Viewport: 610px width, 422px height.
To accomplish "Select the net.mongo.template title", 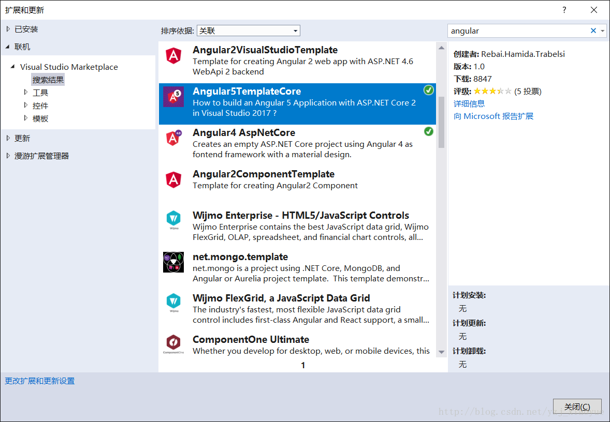I will [x=240, y=257].
